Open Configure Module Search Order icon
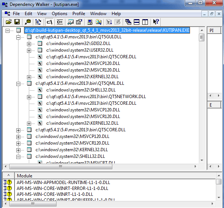 click(x=71, y=22)
